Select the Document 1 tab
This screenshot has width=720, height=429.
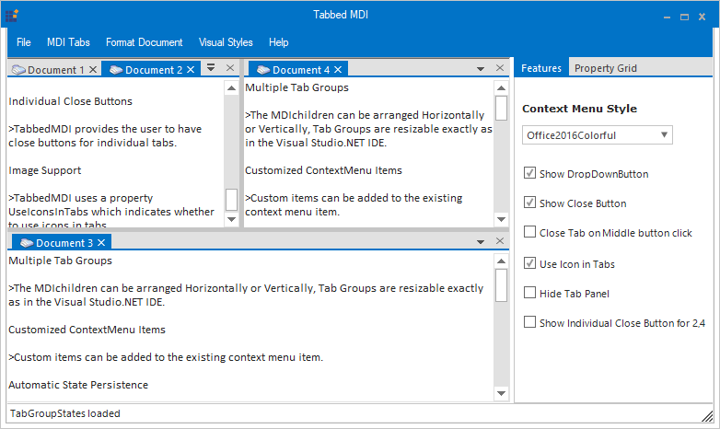[55, 70]
